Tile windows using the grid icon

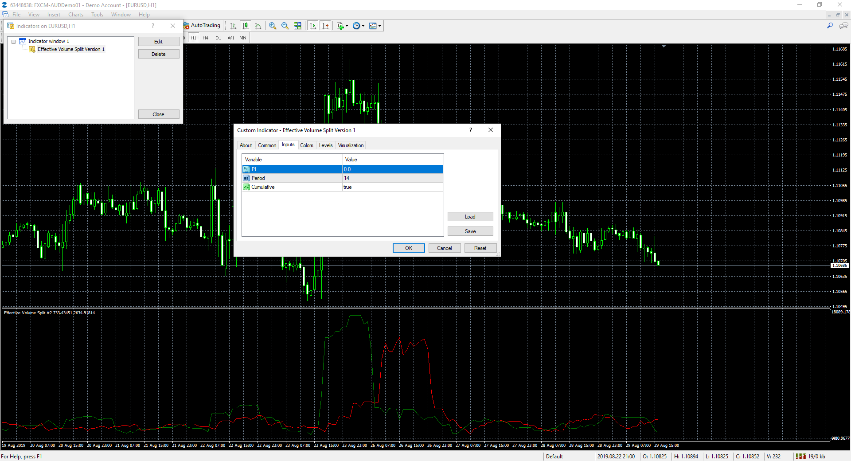297,26
